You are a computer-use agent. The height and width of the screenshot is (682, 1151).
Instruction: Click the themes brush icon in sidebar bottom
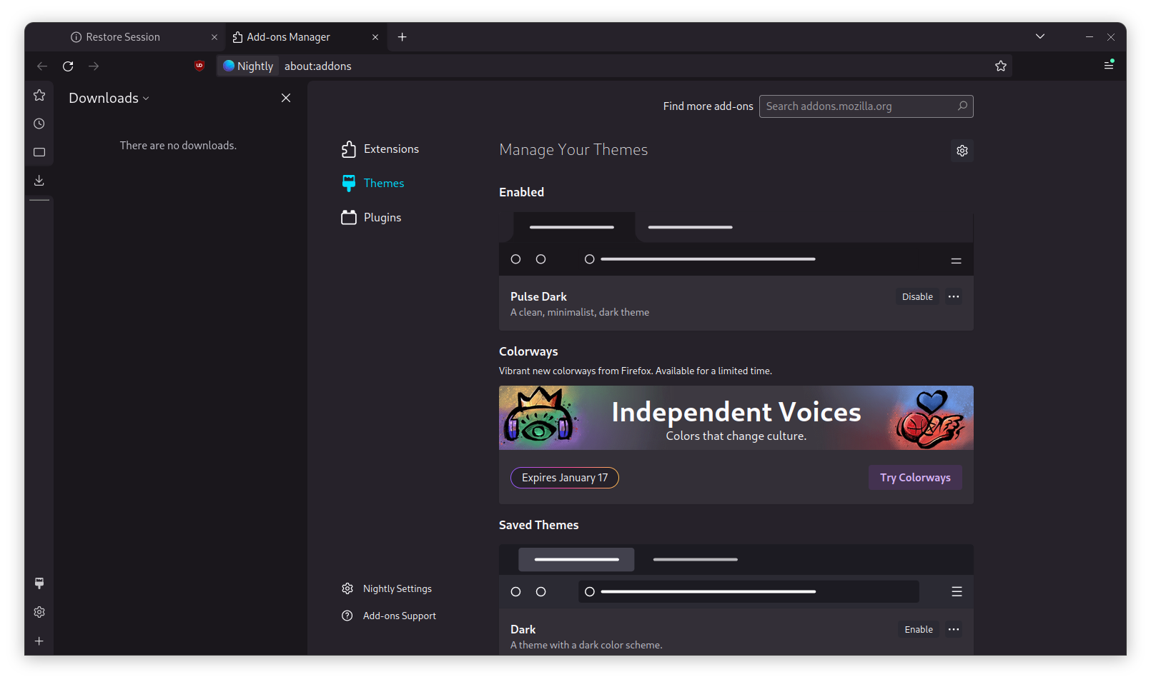tap(39, 583)
